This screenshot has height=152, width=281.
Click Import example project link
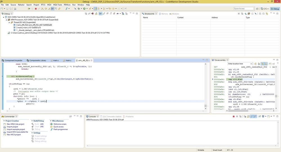(16, 129)
